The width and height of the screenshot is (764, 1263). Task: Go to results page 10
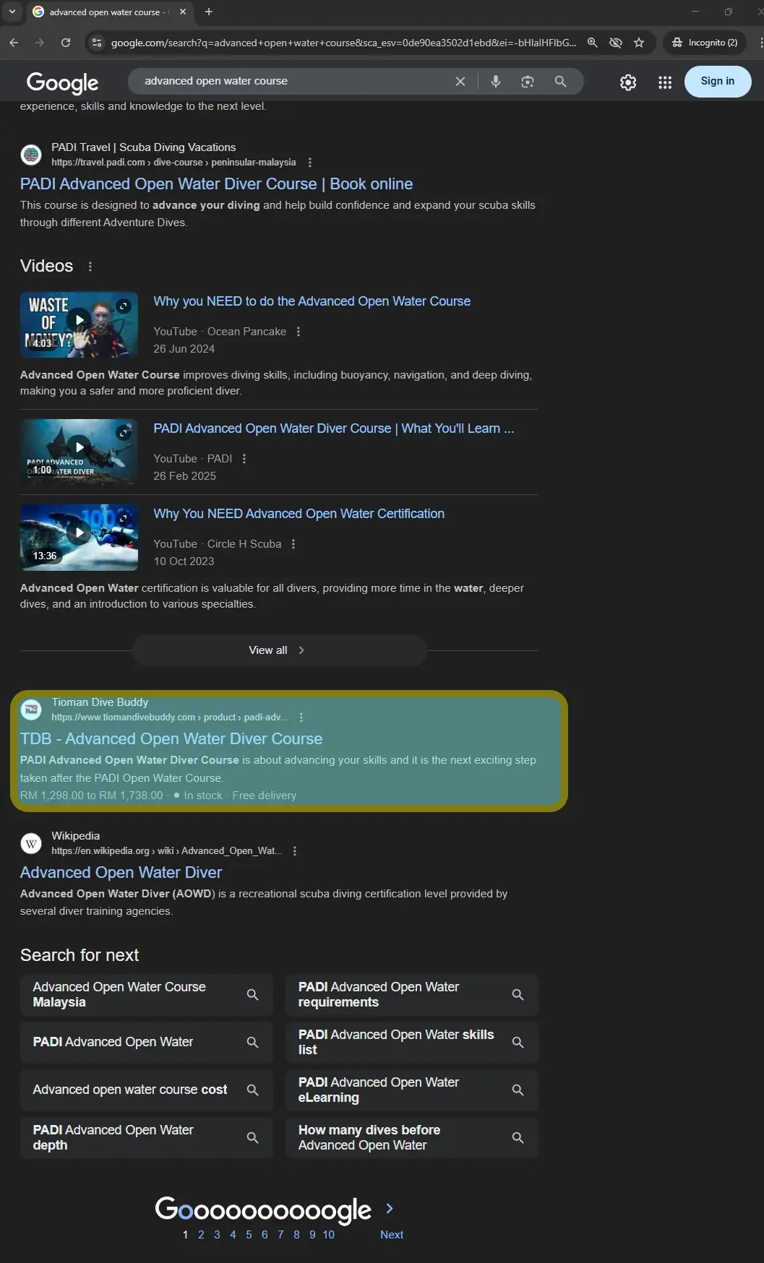[x=329, y=1235]
